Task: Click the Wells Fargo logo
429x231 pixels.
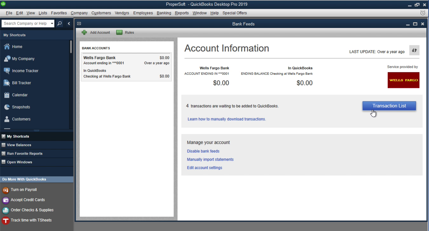Action: (403, 80)
